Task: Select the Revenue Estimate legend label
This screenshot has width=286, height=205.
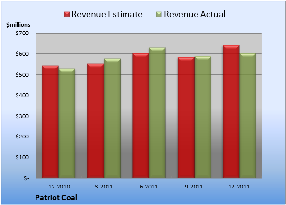Action: click(107, 14)
